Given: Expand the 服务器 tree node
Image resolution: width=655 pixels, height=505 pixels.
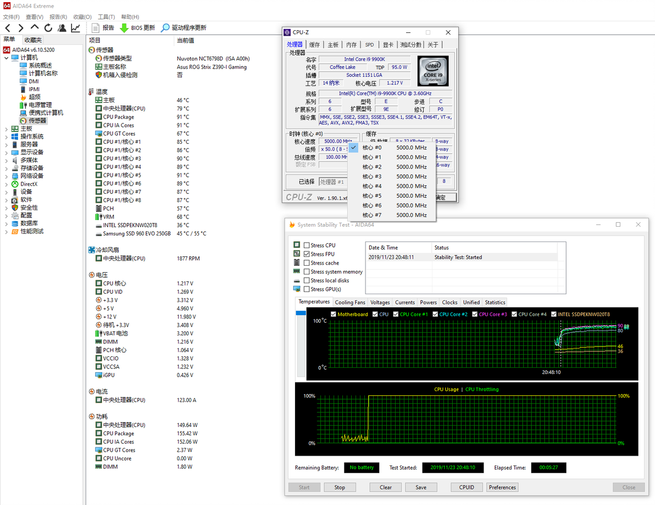Looking at the screenshot, I should tap(6, 145).
